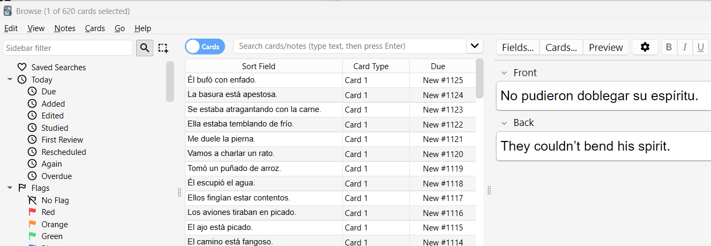
Task: Click the sidebar search magnifier icon
Action: tap(144, 48)
